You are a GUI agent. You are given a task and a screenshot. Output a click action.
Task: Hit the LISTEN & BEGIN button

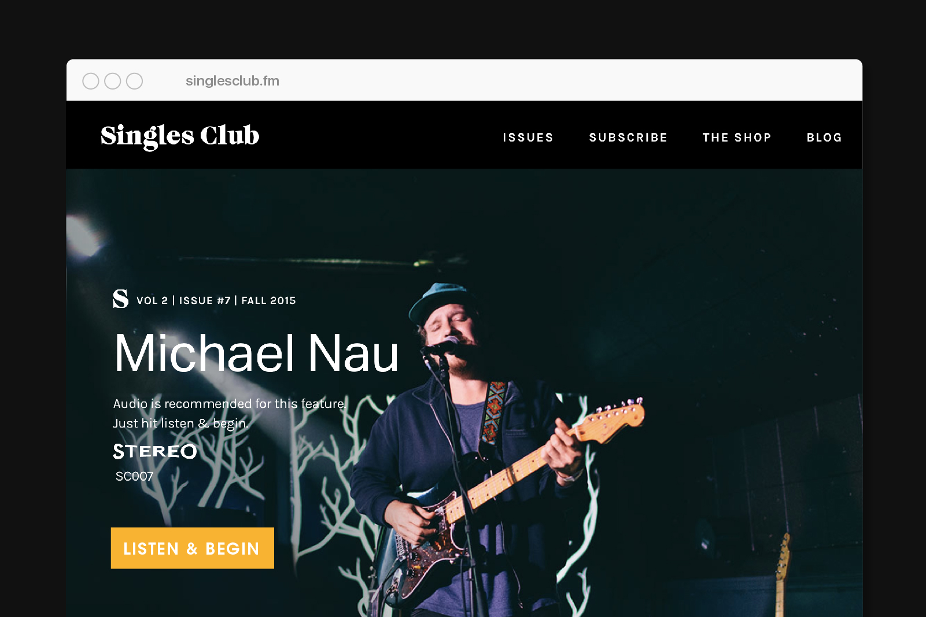(193, 548)
